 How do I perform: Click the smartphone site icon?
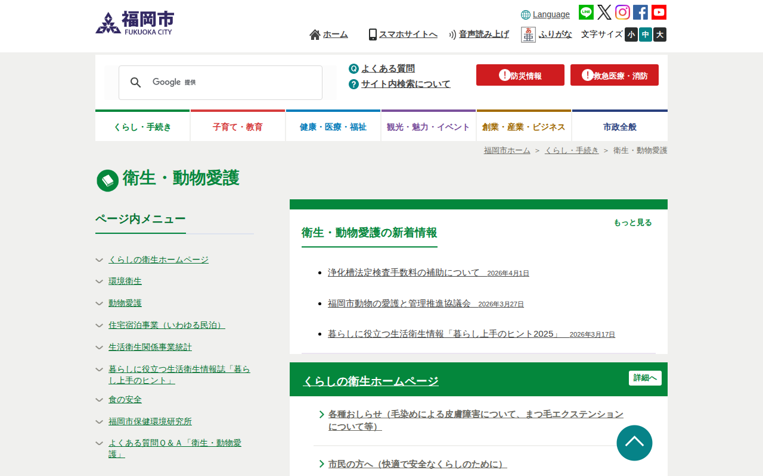pyautogui.click(x=373, y=35)
